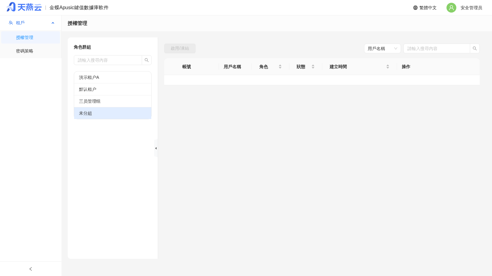Click the 天燕云 logo icon

click(11, 7)
